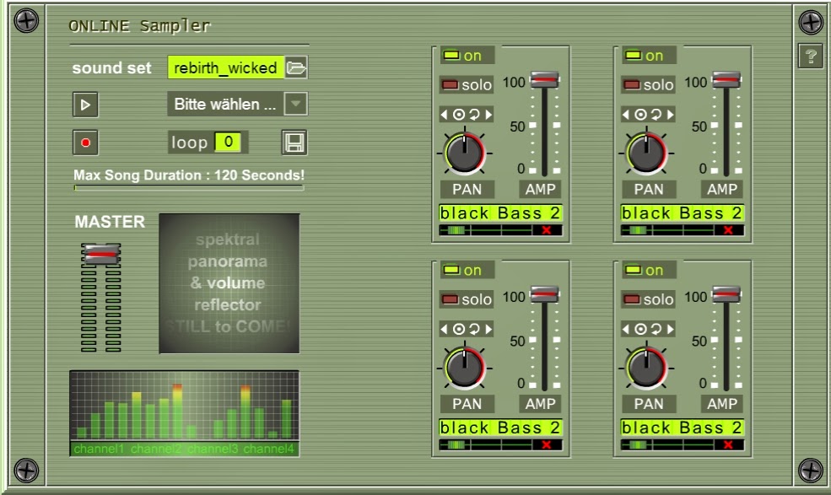Open the help question mark icon

(811, 57)
